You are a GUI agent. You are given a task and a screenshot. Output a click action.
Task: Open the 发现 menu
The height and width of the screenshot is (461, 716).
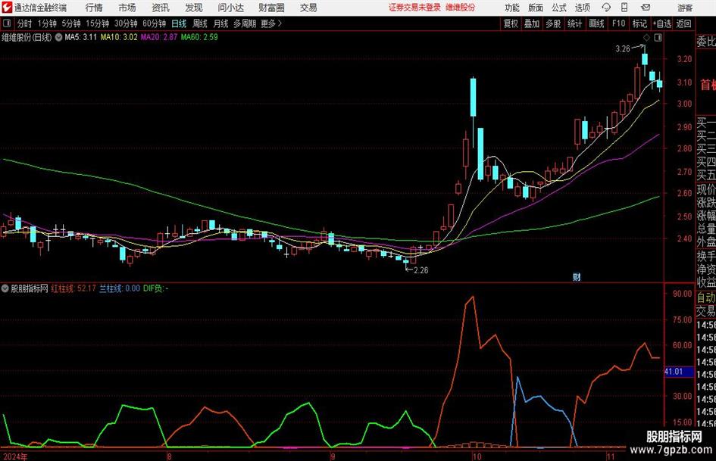[194, 8]
